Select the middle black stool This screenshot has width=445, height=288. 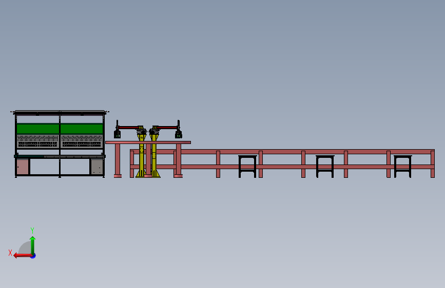325,167
